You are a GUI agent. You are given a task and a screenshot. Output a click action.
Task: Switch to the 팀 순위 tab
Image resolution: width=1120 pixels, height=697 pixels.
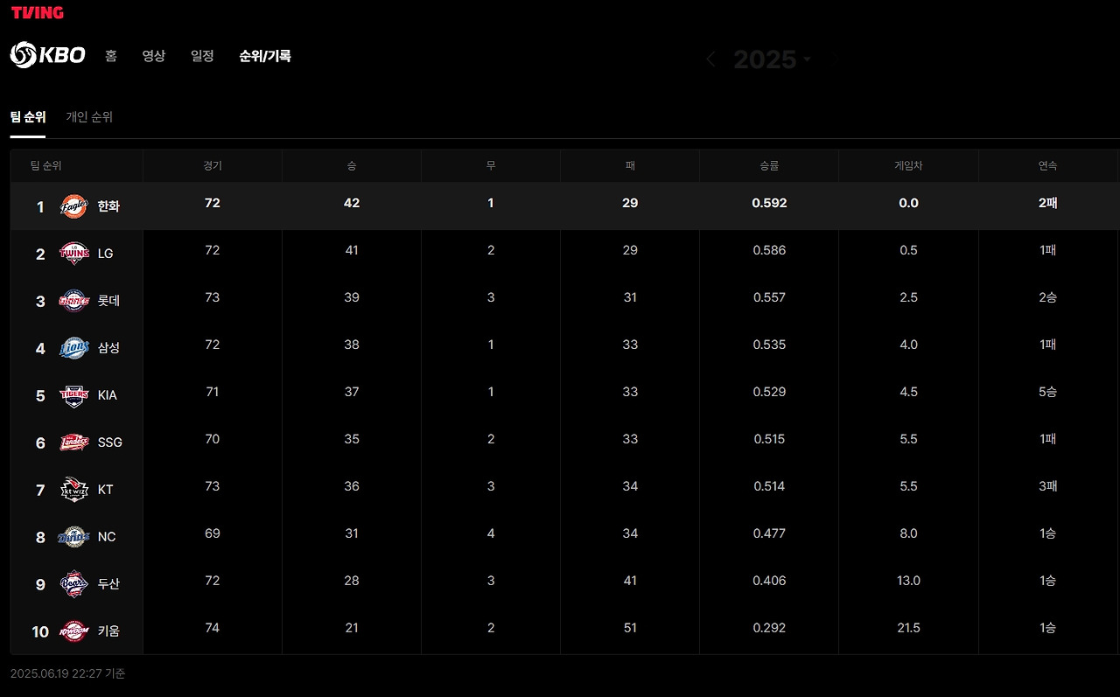click(x=28, y=117)
